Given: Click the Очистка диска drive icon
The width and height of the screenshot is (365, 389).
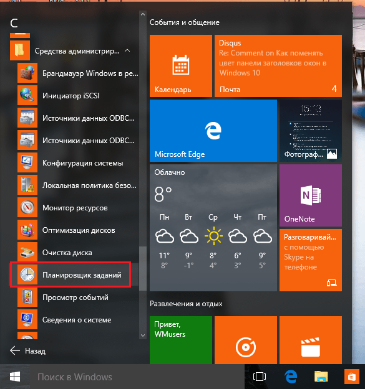Looking at the screenshot, I should (x=27, y=252).
